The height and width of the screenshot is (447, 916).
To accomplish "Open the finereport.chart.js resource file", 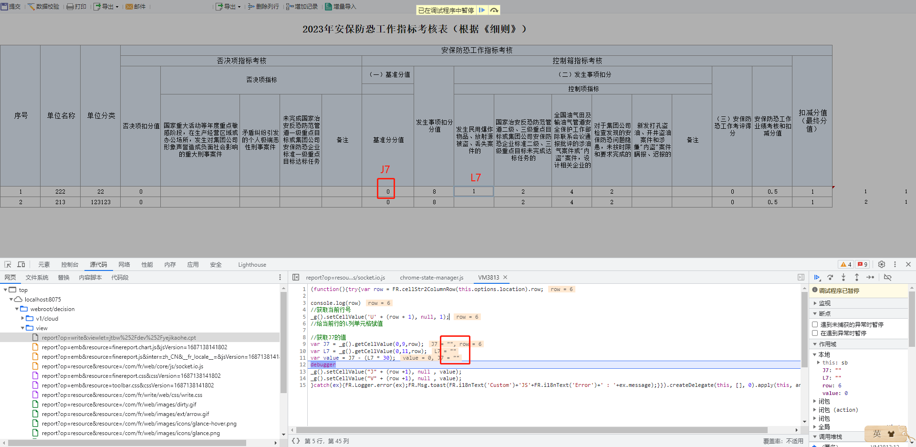I will pos(135,347).
